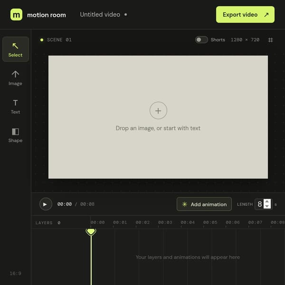Jump to 00:07 on the timeline ruler
This screenshot has height=285, width=285.
[255, 222]
